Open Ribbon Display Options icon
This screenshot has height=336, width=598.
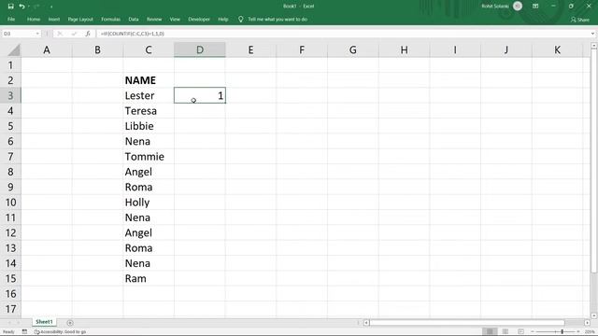[x=535, y=7]
